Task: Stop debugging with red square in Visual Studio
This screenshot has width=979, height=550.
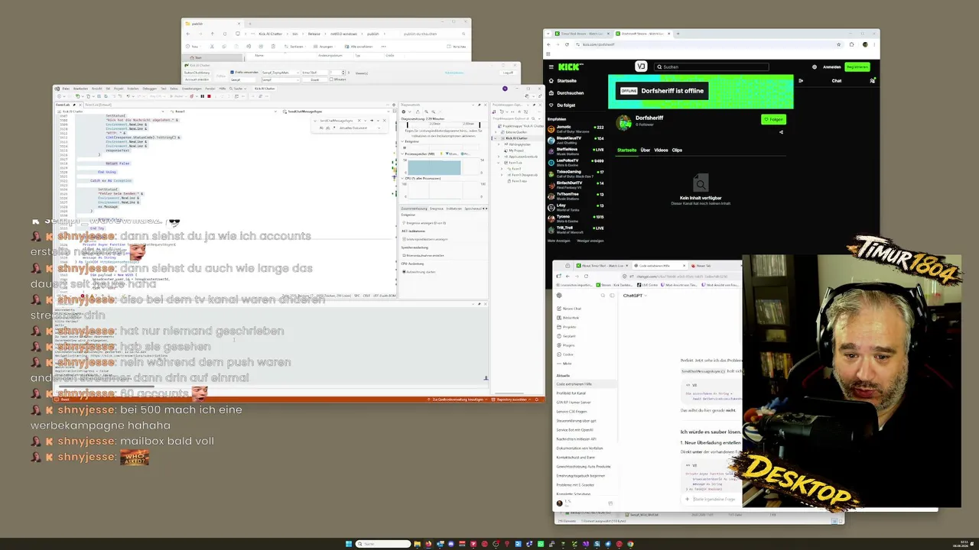Action: [x=208, y=96]
